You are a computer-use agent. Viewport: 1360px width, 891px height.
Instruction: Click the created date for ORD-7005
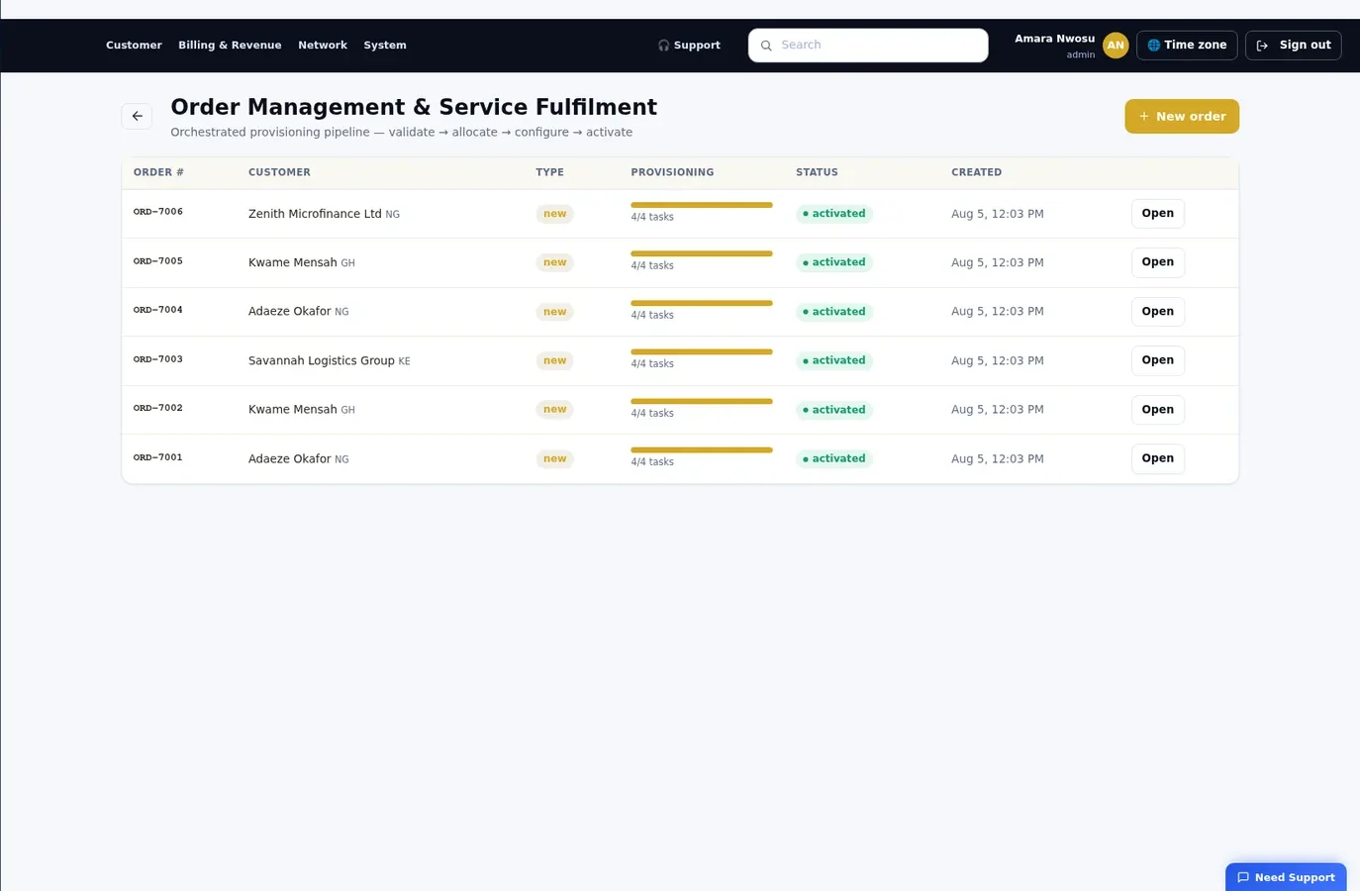click(998, 262)
